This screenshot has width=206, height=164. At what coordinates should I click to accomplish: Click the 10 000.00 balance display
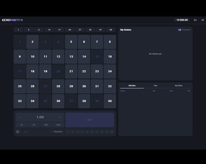click(182, 20)
